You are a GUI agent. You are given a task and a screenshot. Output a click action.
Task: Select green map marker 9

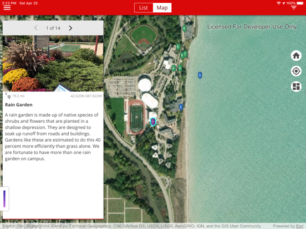pyautogui.click(x=184, y=28)
